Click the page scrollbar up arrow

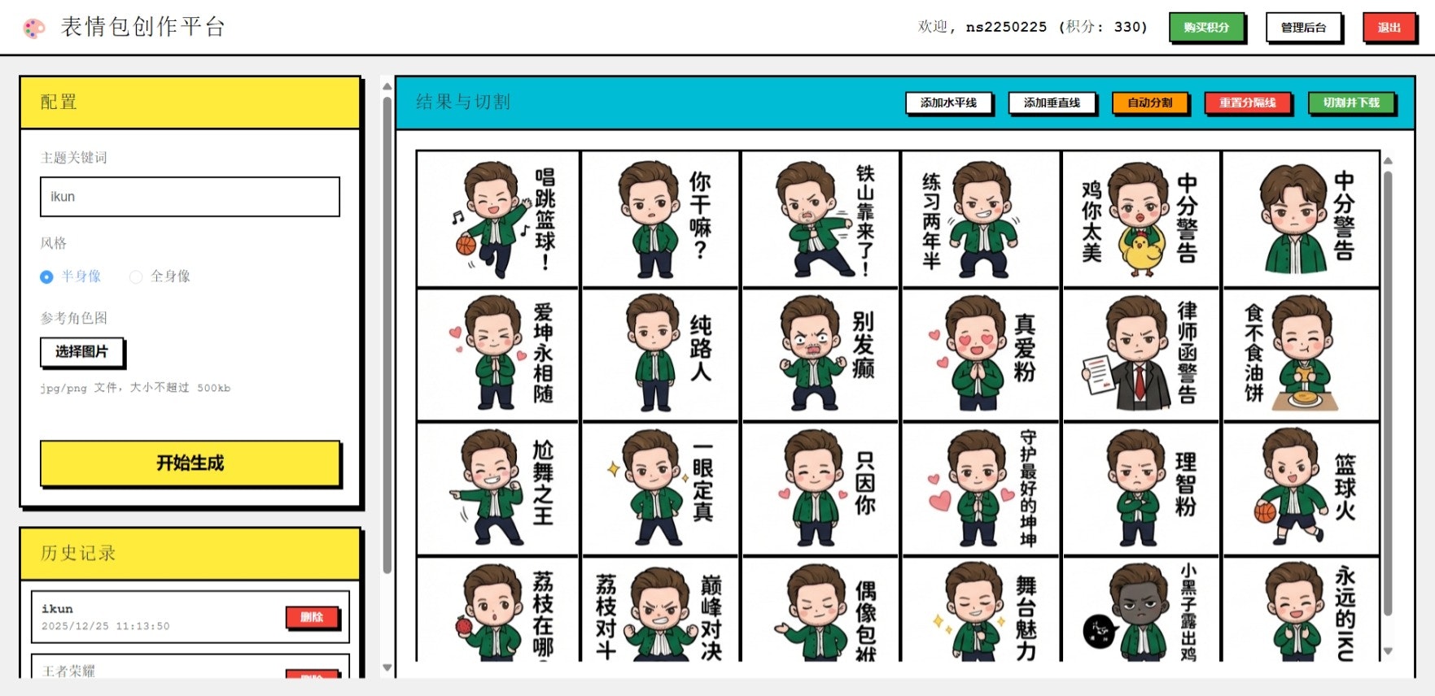tap(387, 86)
